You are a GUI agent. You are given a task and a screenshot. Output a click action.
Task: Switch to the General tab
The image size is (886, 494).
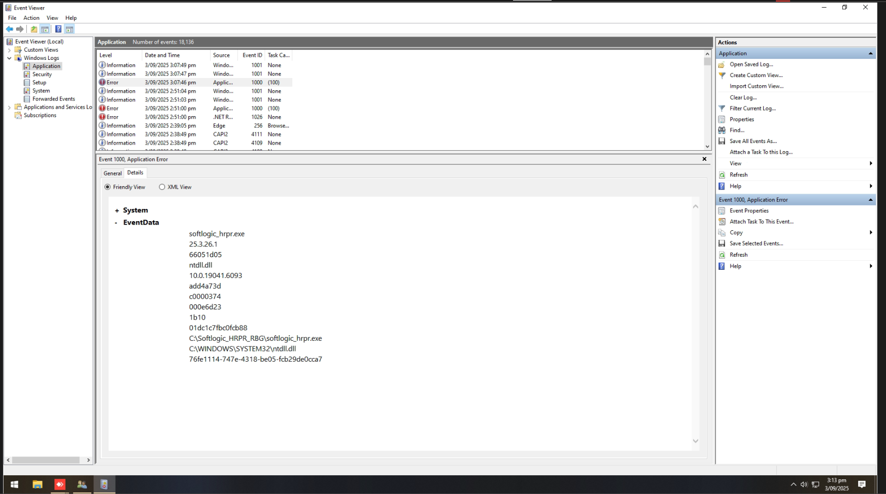(112, 173)
